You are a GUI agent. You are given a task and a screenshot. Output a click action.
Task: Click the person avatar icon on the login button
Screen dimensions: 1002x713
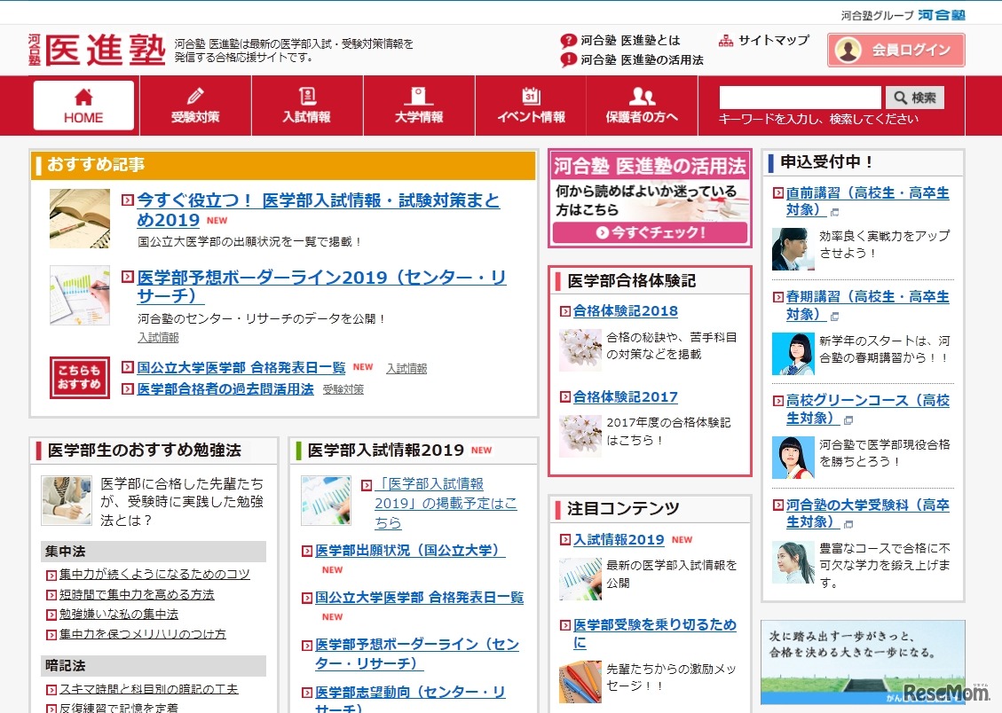848,50
